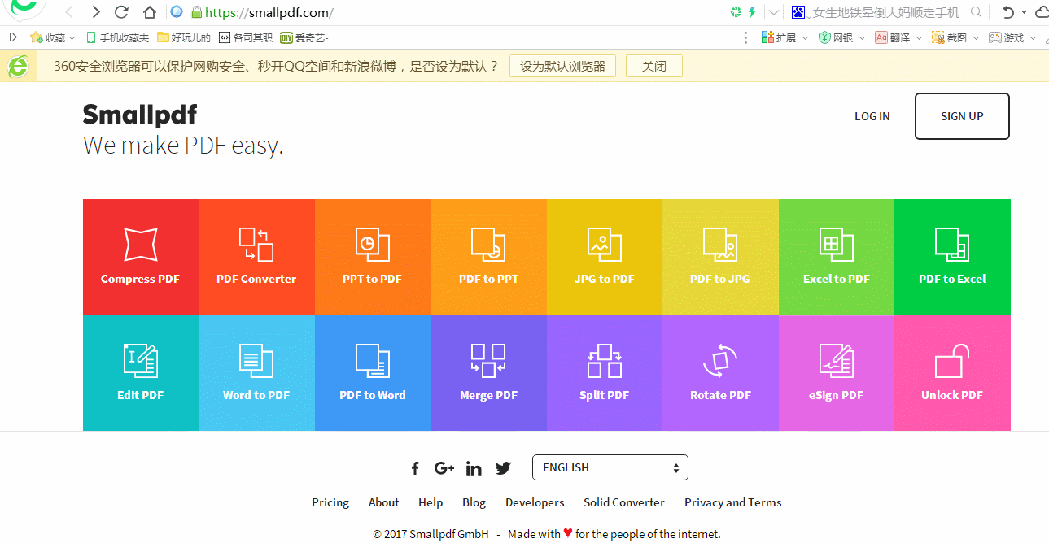Image resolution: width=1049 pixels, height=543 pixels.
Task: Select the PDF to Word tile
Action: coord(373,373)
